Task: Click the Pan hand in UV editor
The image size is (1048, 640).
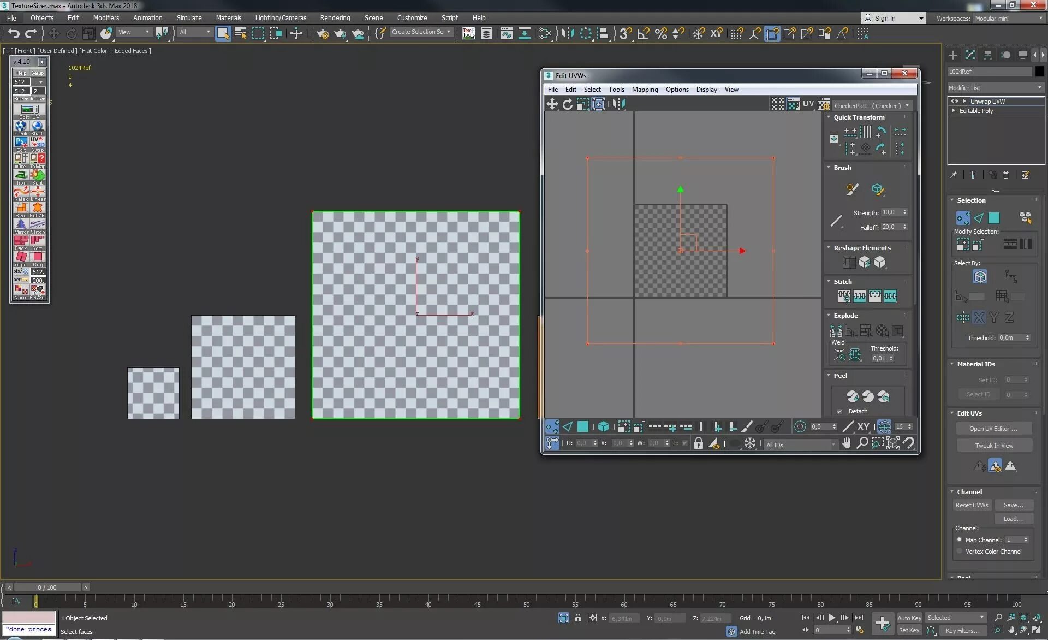Action: pos(846,443)
